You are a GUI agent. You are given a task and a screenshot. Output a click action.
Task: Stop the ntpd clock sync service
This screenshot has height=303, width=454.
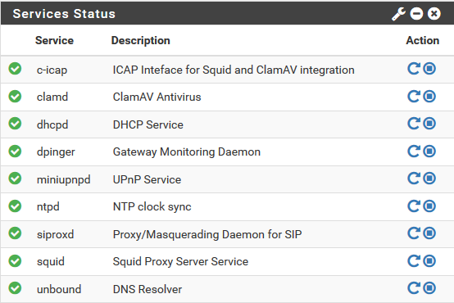429,206
